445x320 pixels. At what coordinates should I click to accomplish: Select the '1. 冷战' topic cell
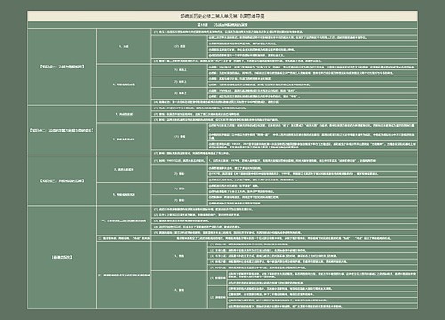[124, 46]
